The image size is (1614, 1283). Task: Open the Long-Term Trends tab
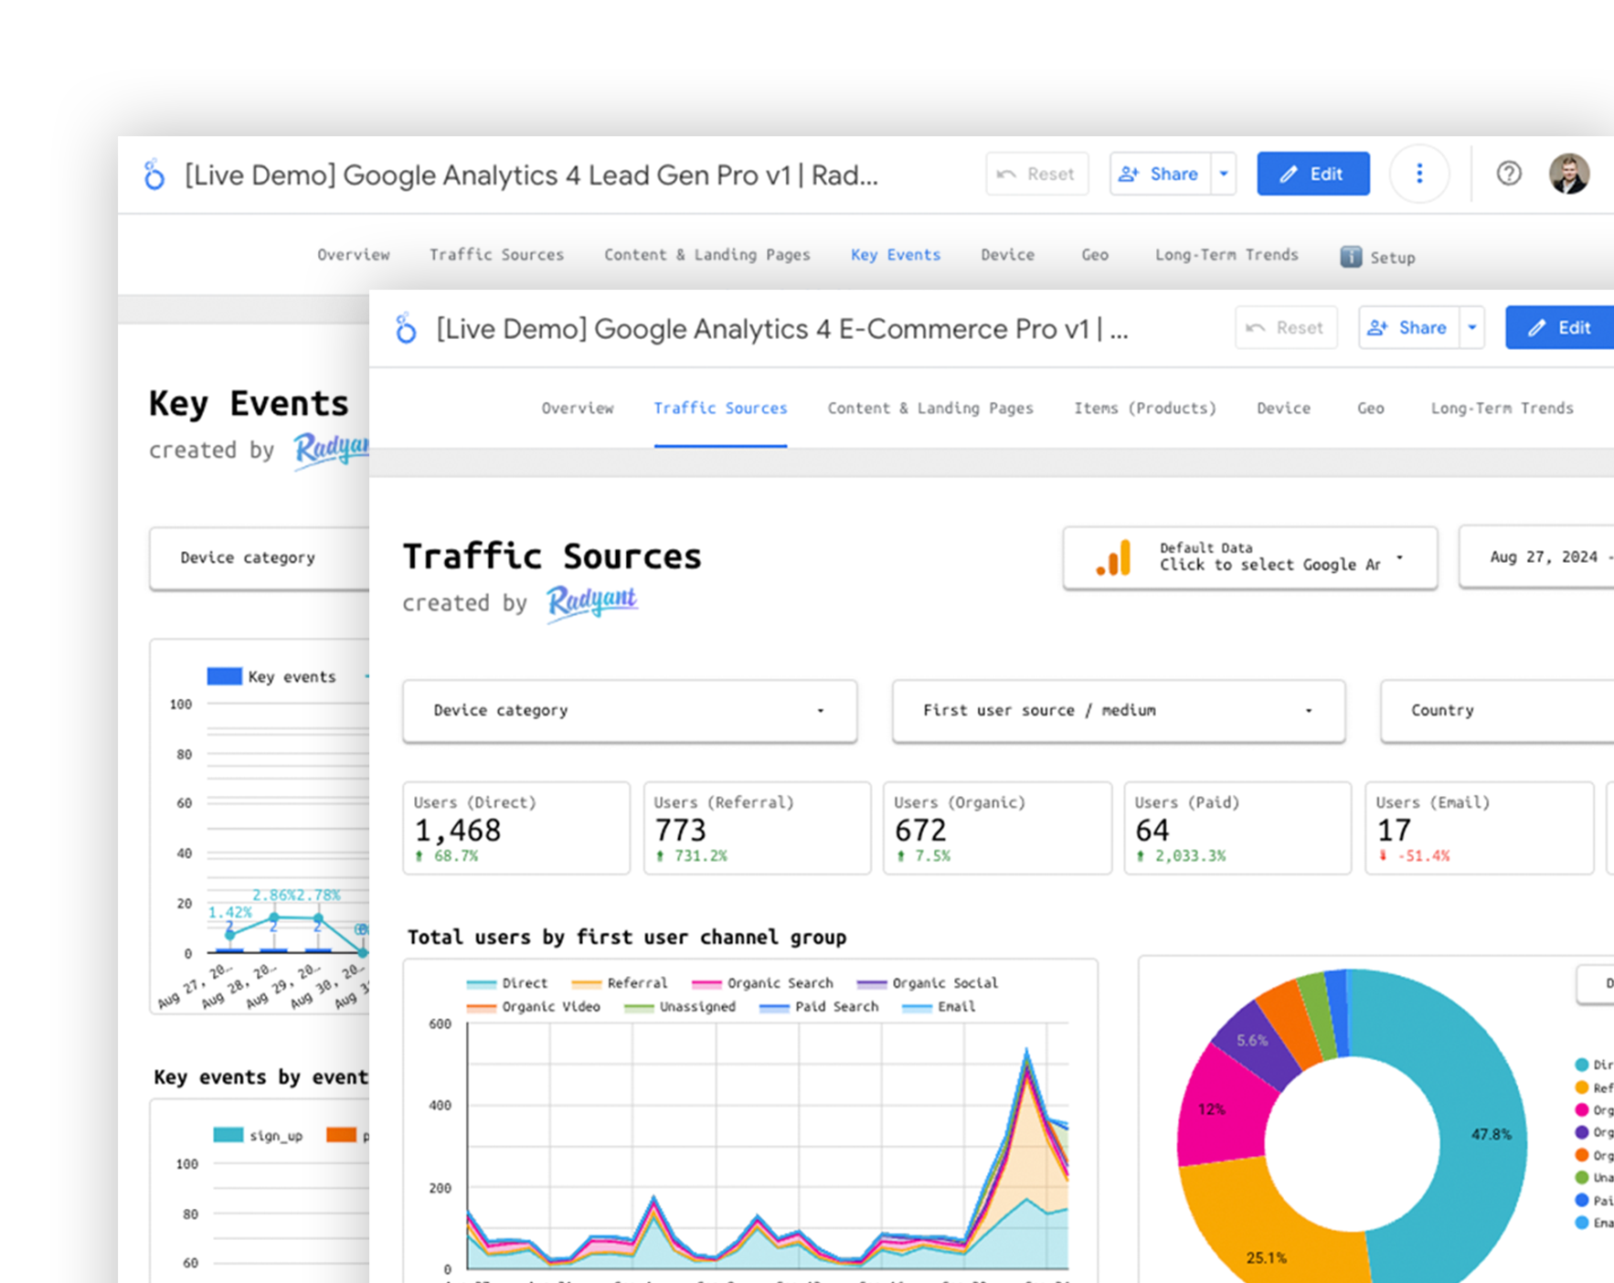click(1502, 408)
